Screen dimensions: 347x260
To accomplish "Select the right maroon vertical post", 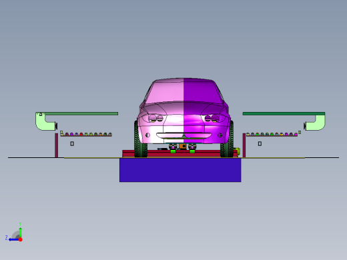I will click(244, 145).
